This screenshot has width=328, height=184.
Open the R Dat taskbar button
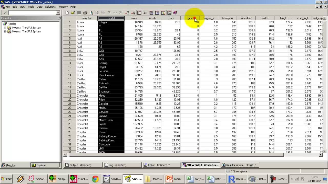click(x=258, y=179)
